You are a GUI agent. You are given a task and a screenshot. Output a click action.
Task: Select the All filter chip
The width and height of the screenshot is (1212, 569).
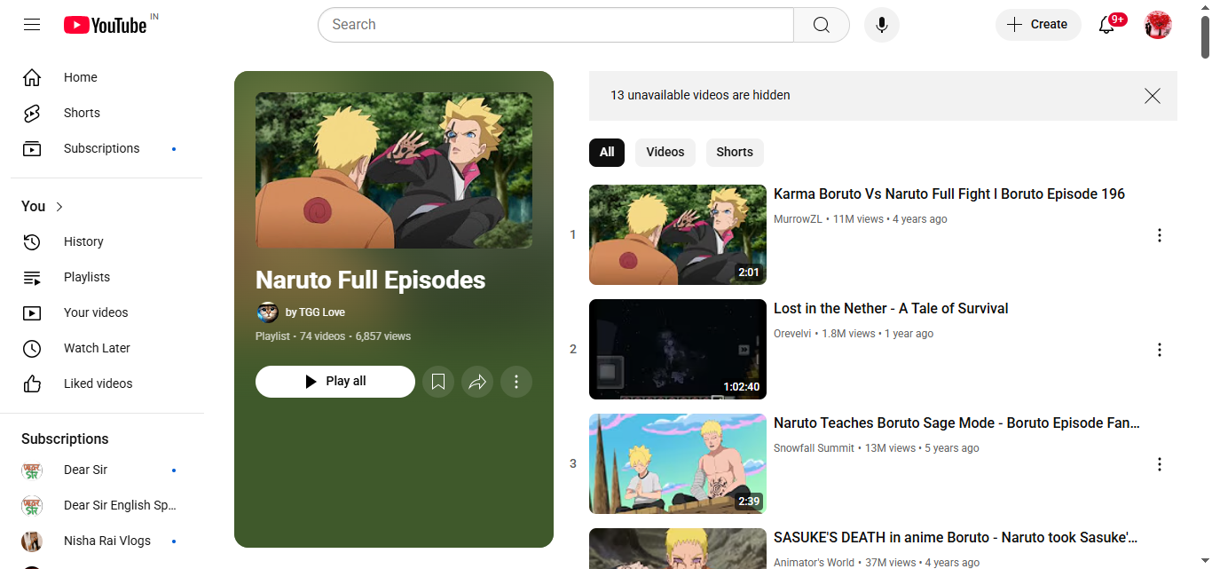coord(607,152)
